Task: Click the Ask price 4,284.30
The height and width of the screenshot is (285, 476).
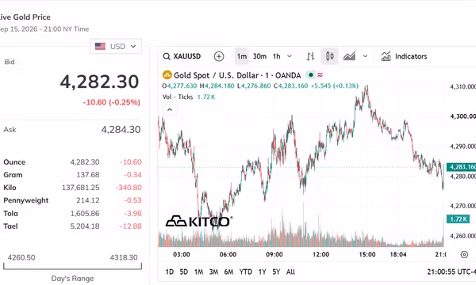Action: (x=121, y=130)
